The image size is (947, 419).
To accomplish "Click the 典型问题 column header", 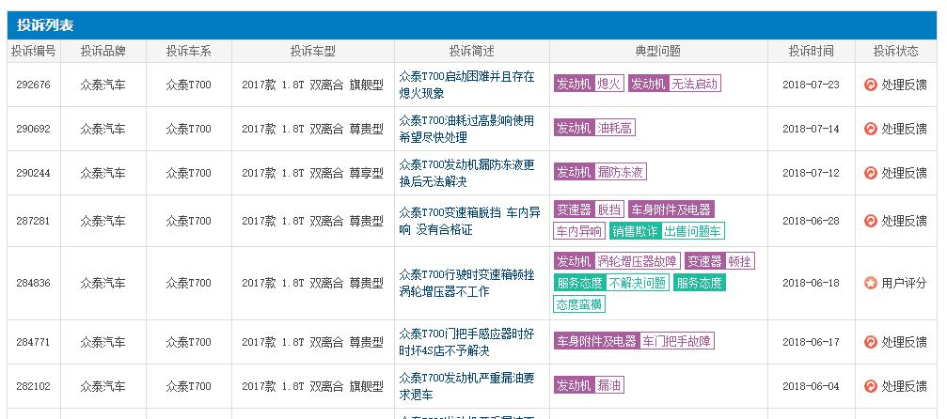I will click(658, 52).
